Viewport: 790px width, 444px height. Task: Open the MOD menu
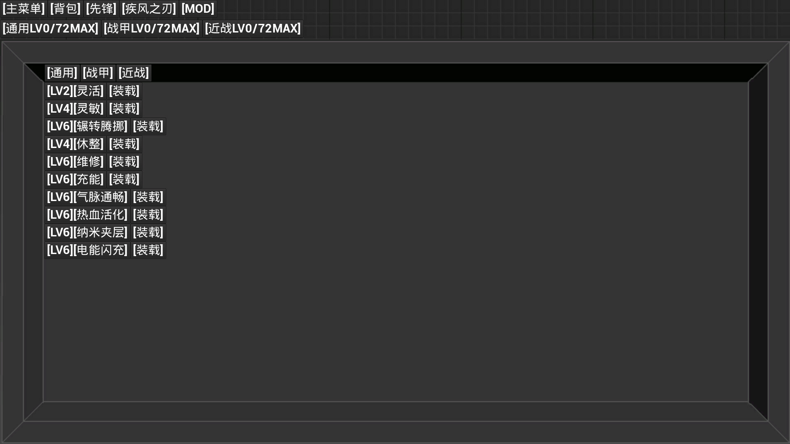coord(198,9)
